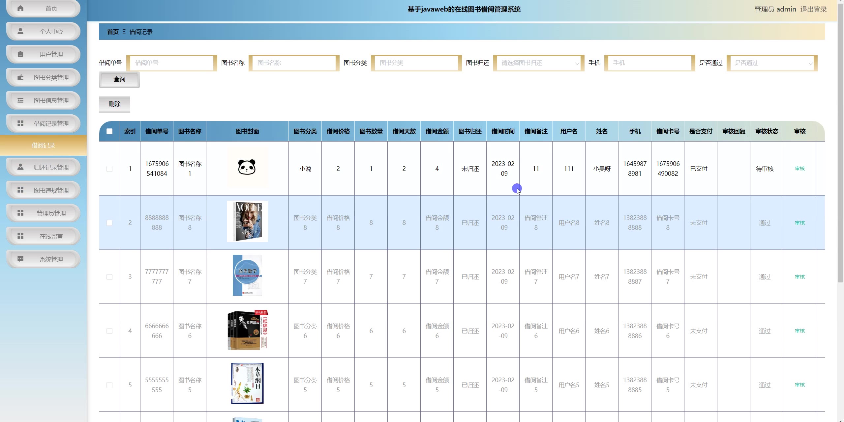Click the list icon beside 图书信息管理

20,100
